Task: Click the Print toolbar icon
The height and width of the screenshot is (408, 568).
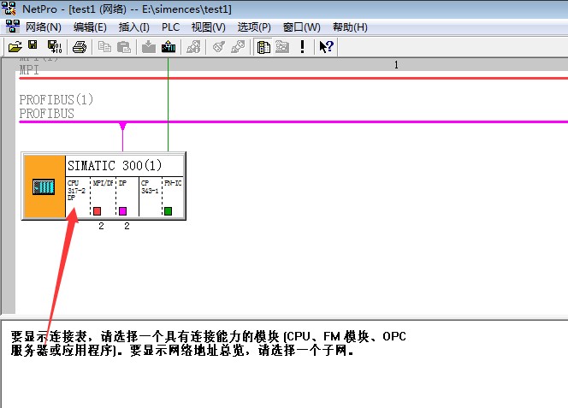Action: [x=79, y=47]
